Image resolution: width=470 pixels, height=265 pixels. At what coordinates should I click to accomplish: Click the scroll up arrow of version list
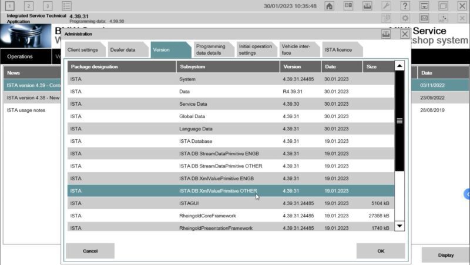tap(399, 66)
